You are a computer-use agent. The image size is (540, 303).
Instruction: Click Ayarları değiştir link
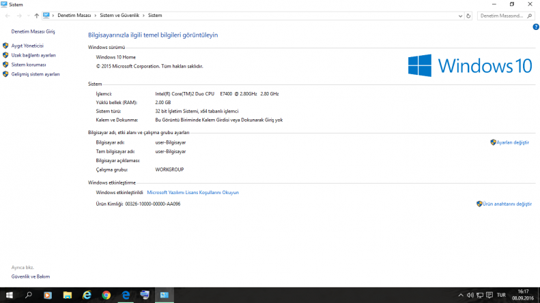(513, 142)
